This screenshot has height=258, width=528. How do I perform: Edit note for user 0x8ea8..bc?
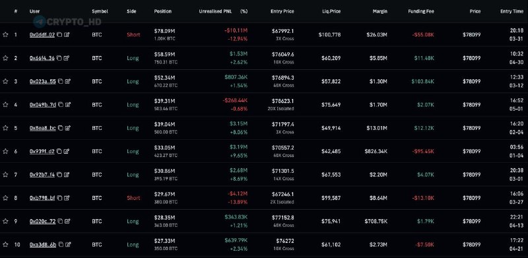[x=68, y=128]
